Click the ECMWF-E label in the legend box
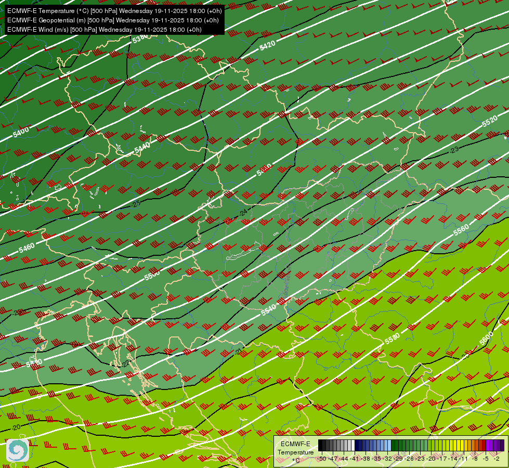This screenshot has width=509, height=468. pyautogui.click(x=295, y=444)
